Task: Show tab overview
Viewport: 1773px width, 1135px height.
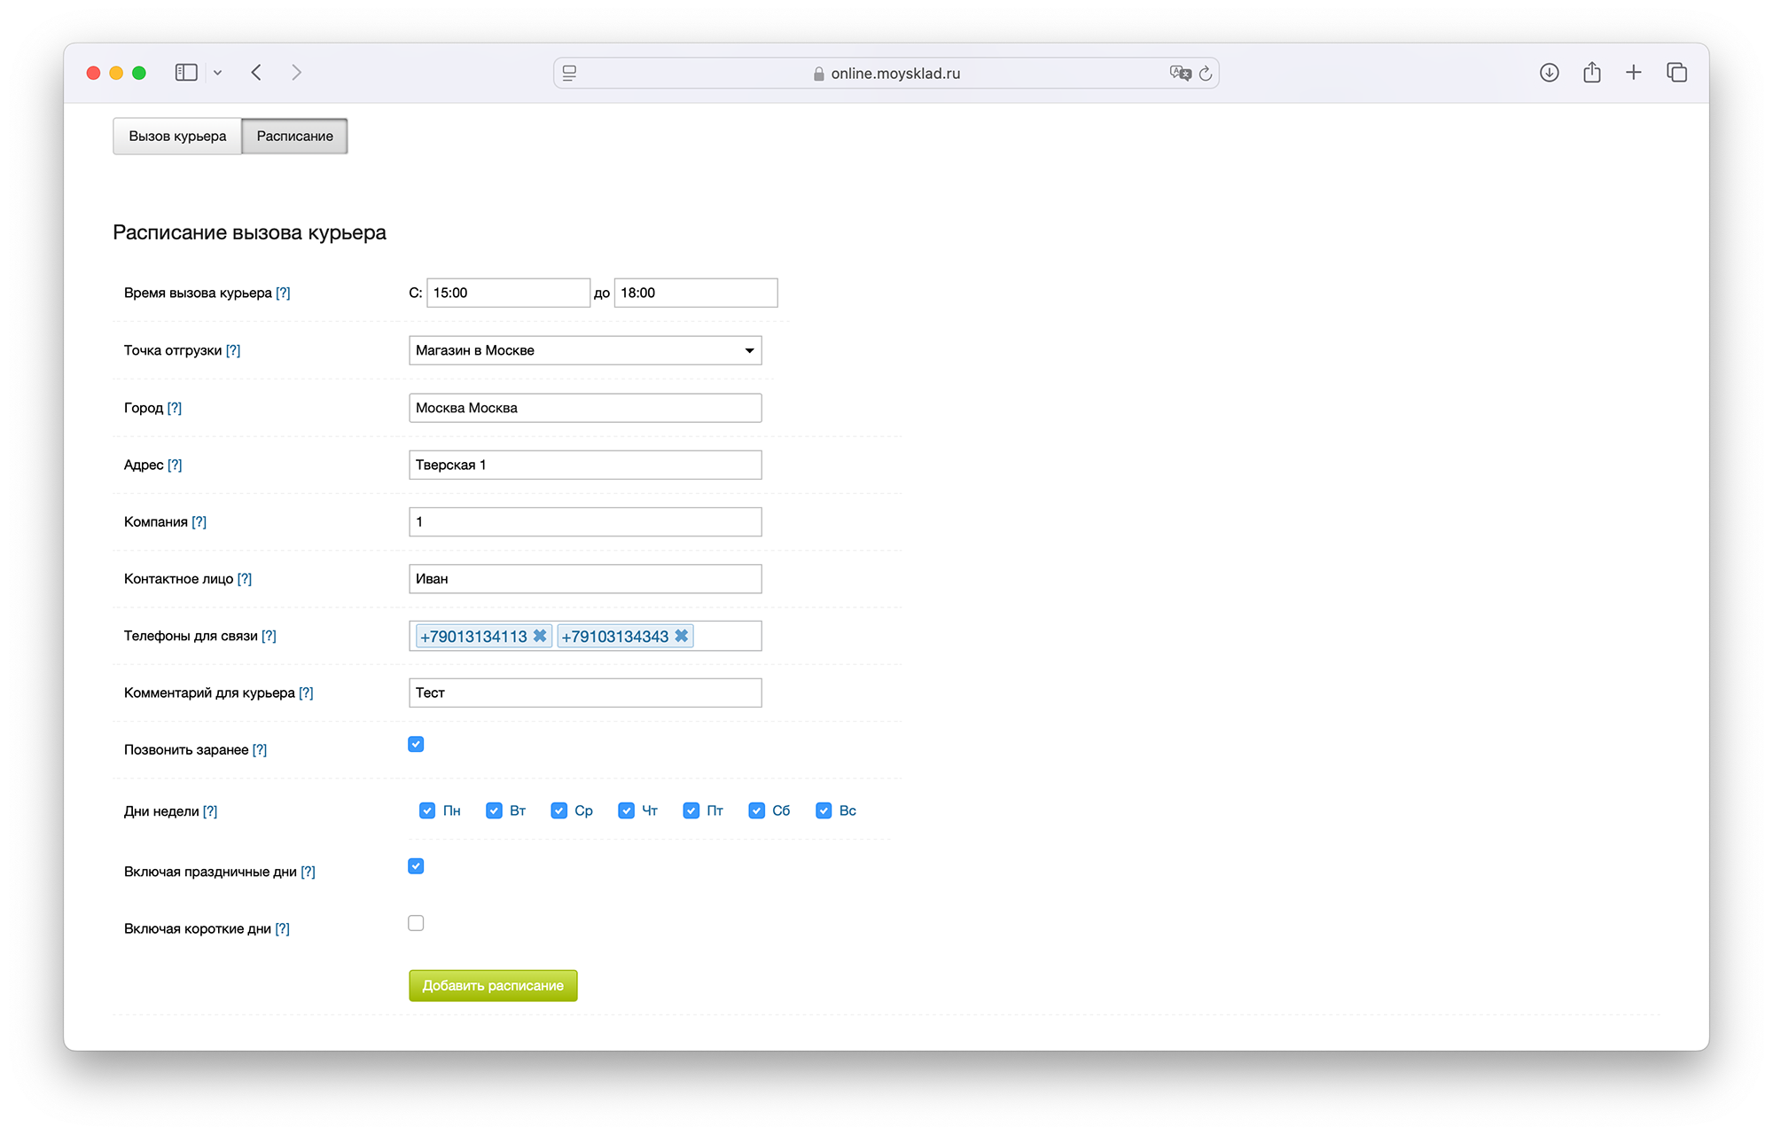Action: tap(1676, 73)
